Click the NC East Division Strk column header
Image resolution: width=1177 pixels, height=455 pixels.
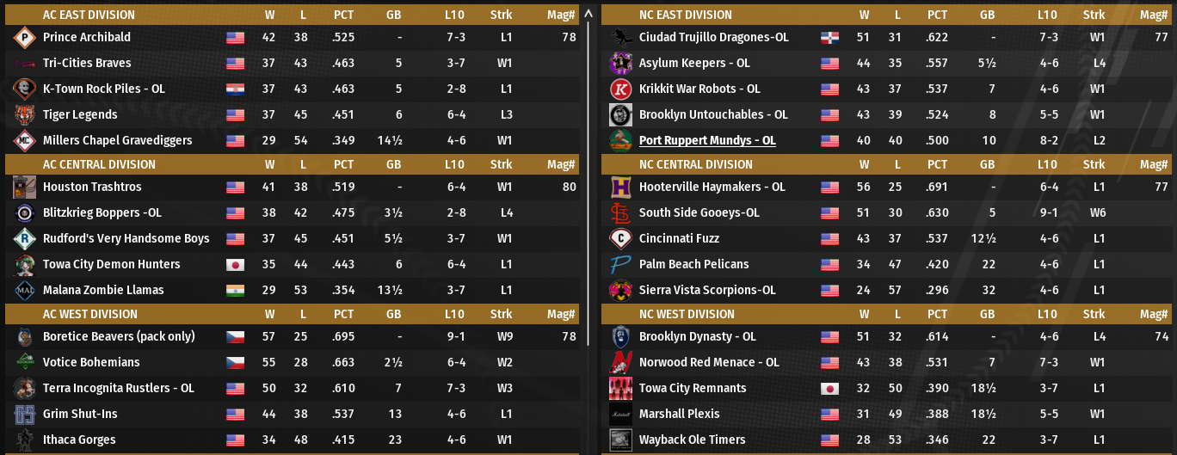click(x=1094, y=15)
